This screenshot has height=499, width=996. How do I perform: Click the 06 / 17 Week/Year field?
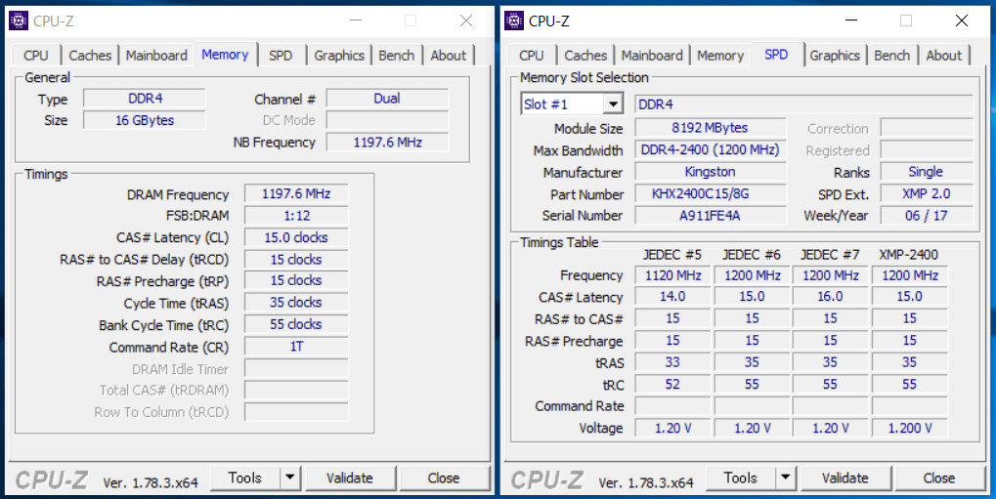[927, 216]
